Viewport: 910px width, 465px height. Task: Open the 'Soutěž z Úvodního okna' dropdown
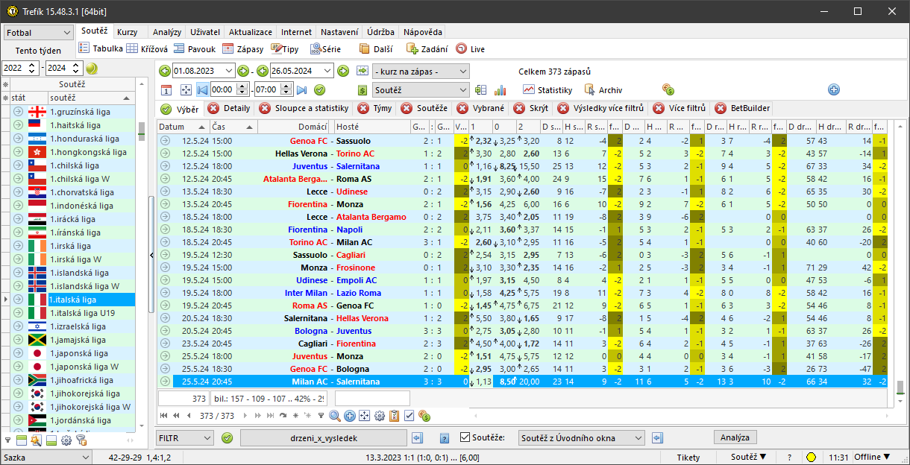click(x=581, y=438)
